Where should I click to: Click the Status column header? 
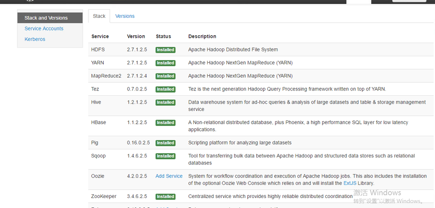click(163, 37)
